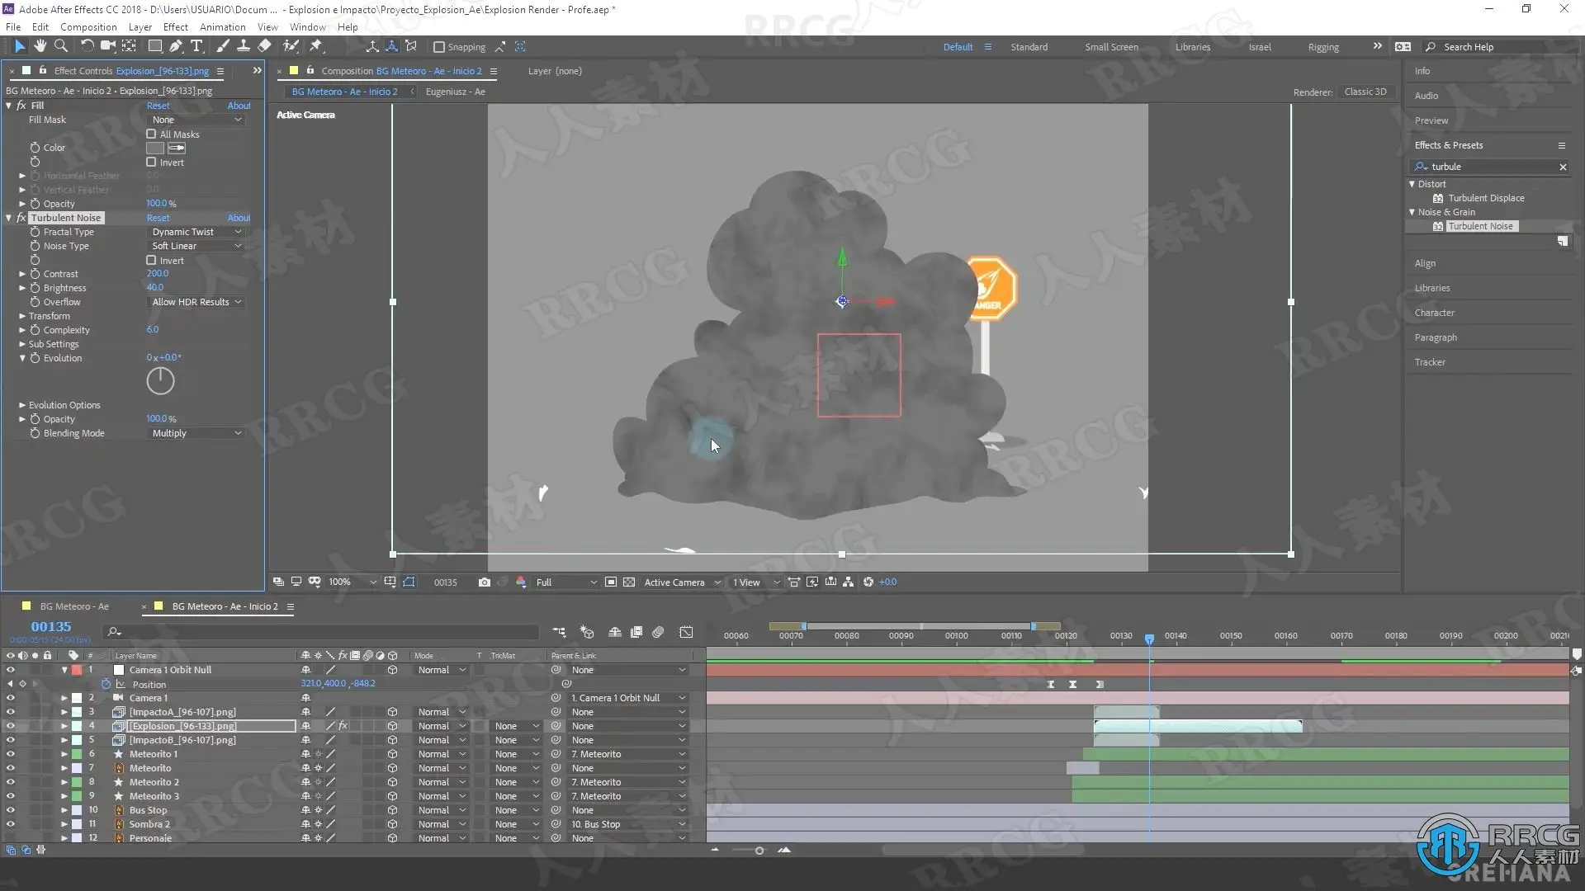
Task: Select the Horizontal Type tool
Action: point(196,46)
